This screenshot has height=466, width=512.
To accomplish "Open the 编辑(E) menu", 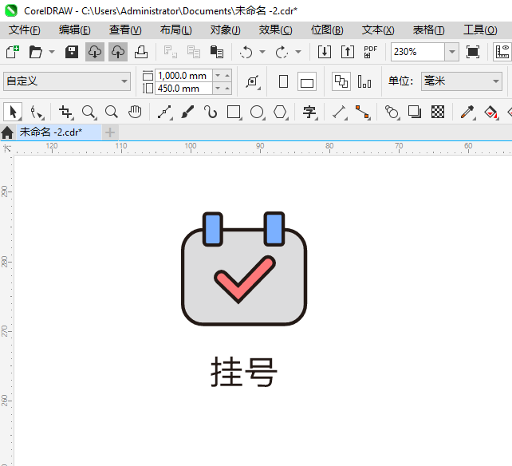I will pyautogui.click(x=75, y=30).
